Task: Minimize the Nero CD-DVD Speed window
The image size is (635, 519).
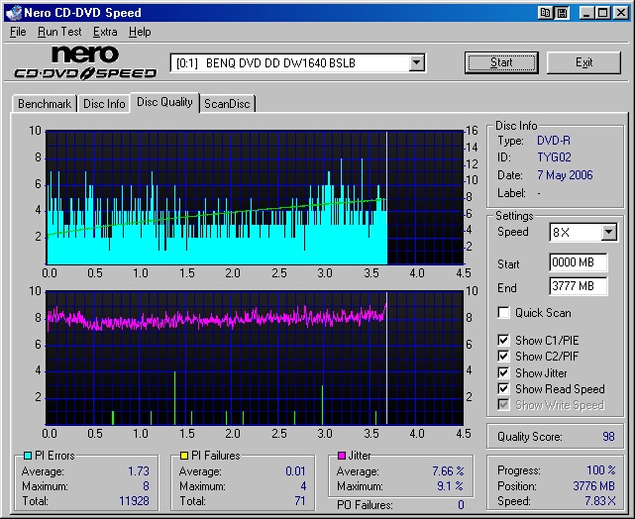Action: coord(585,13)
